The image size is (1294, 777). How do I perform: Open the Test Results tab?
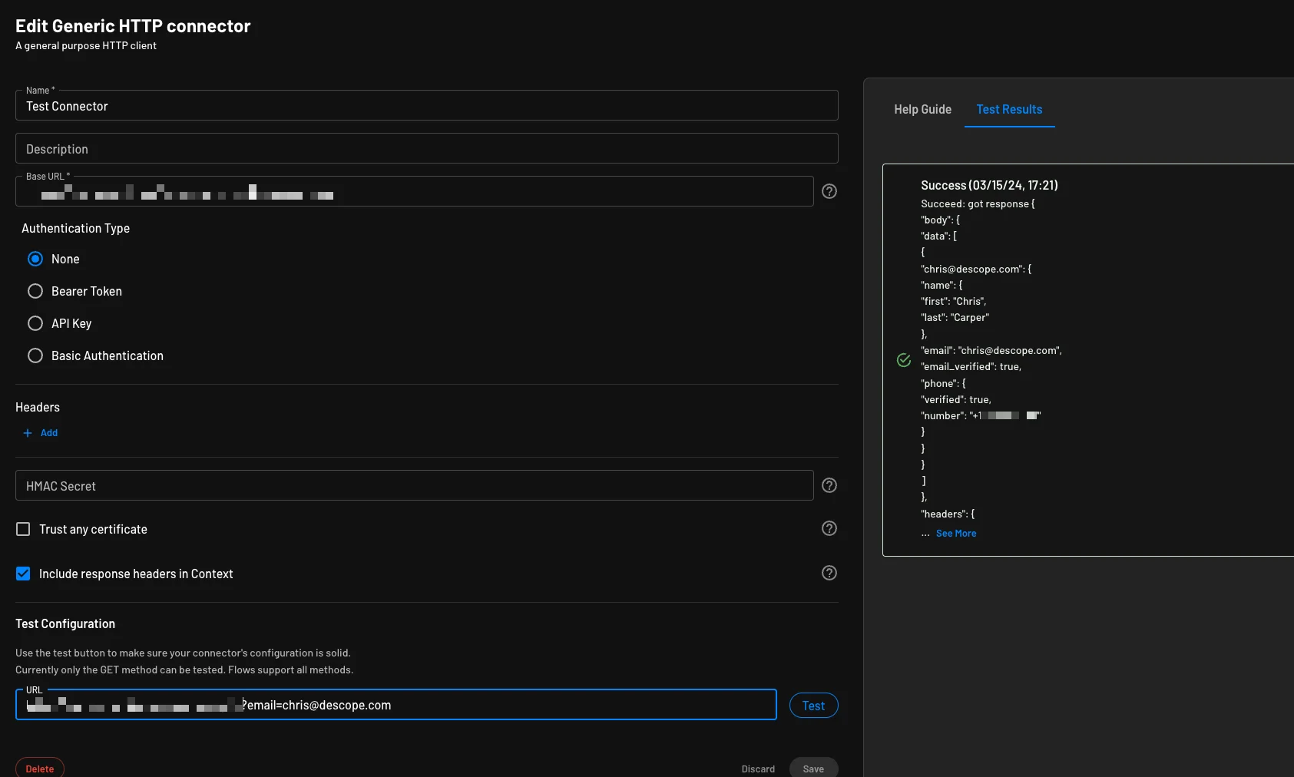point(1009,110)
